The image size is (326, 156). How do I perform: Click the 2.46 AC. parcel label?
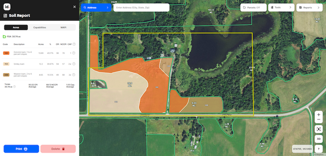point(262,145)
